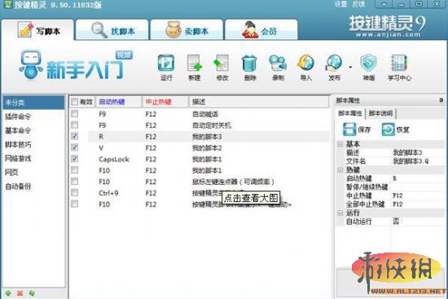Switch to the 卖脚本 tab

(187, 29)
